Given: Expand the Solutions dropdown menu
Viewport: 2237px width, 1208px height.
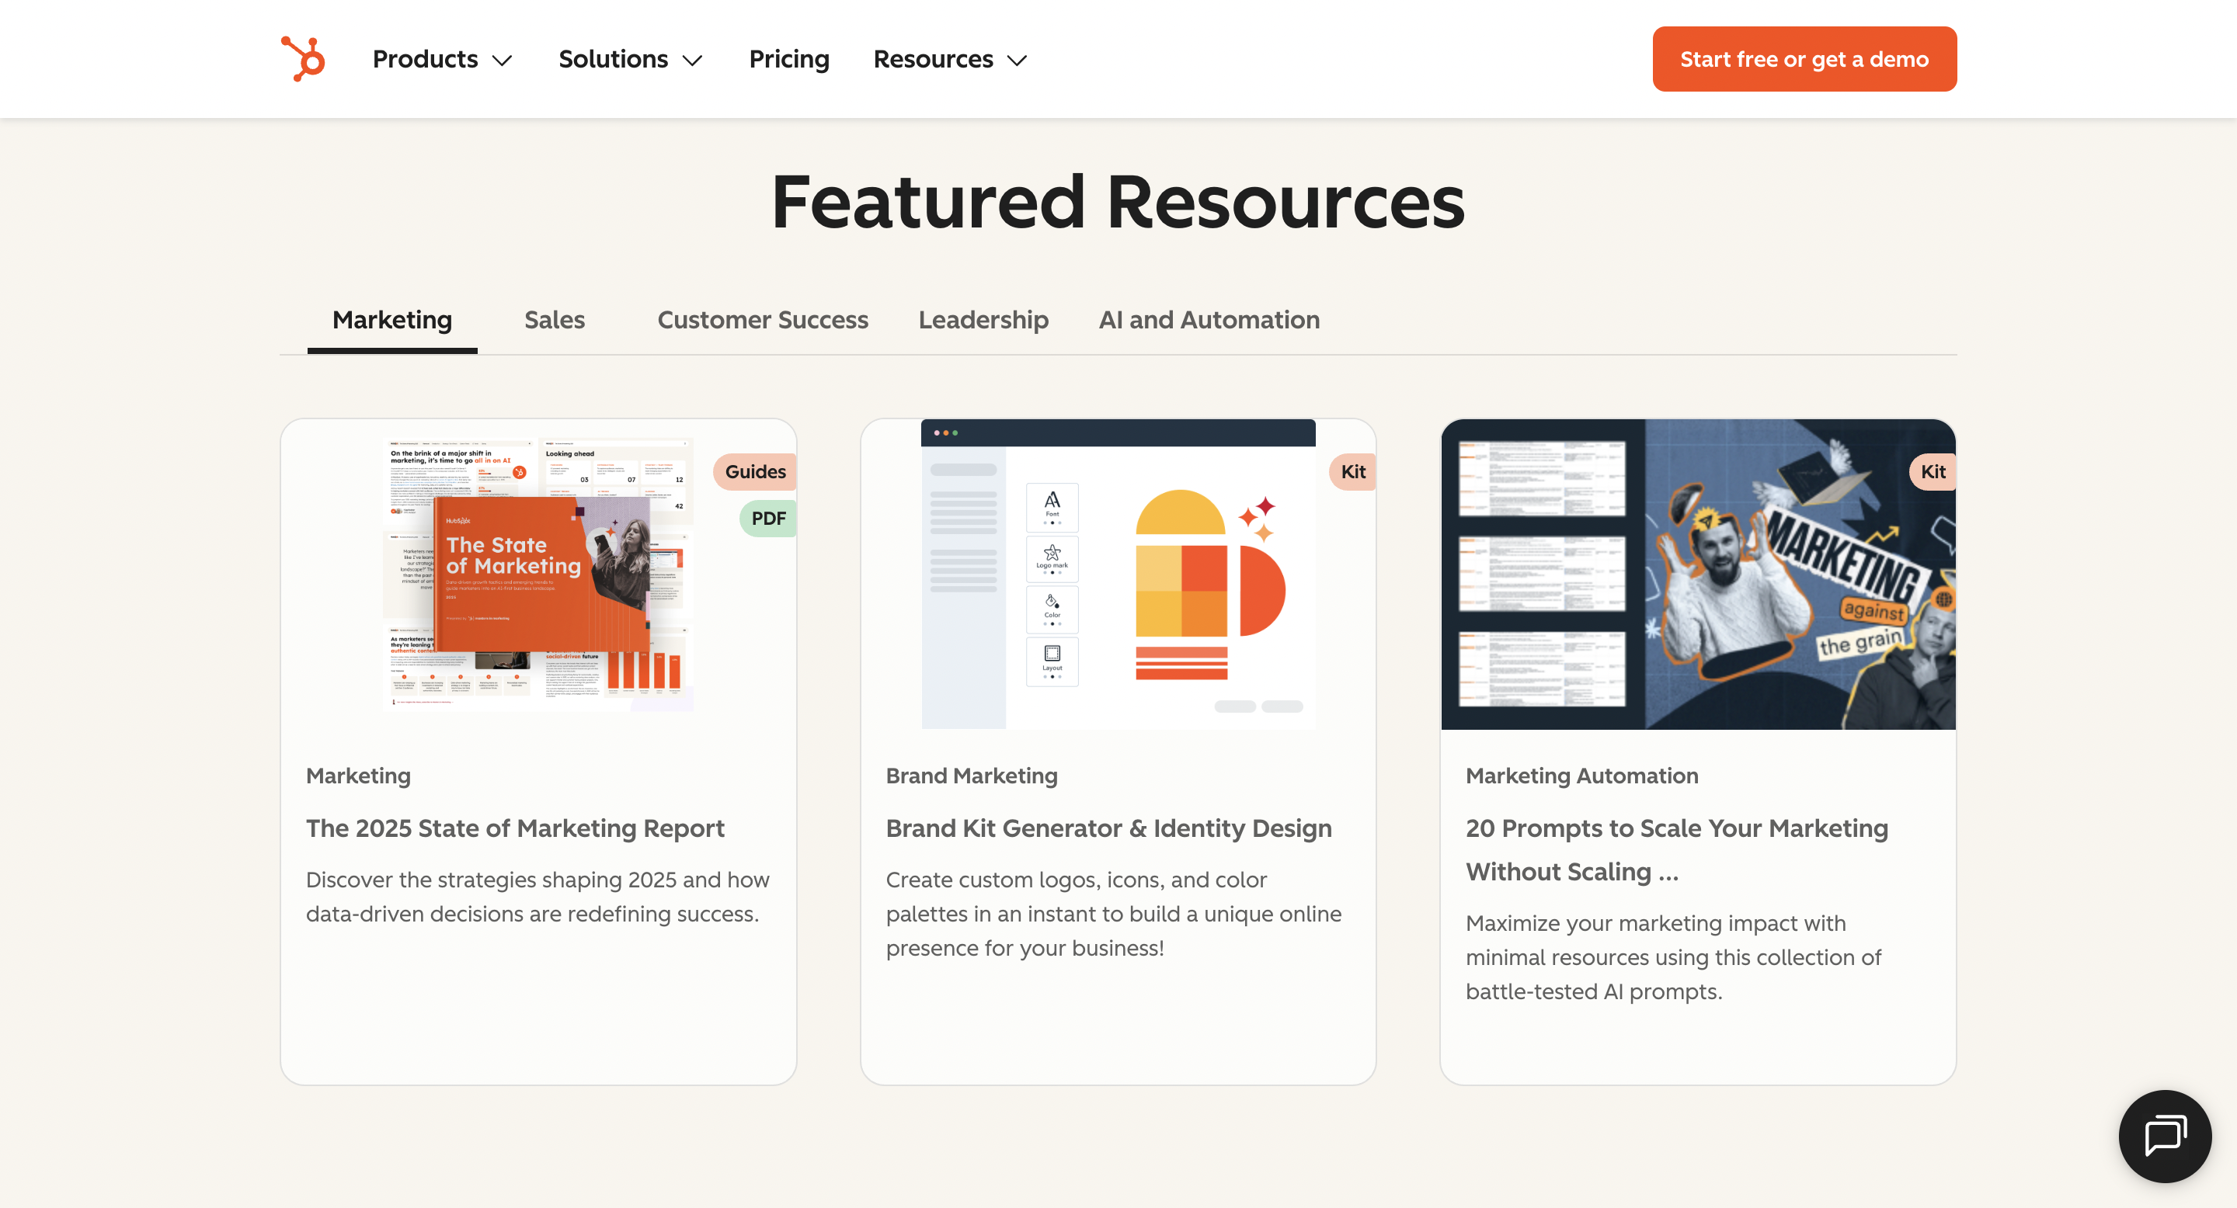Looking at the screenshot, I should click(630, 59).
